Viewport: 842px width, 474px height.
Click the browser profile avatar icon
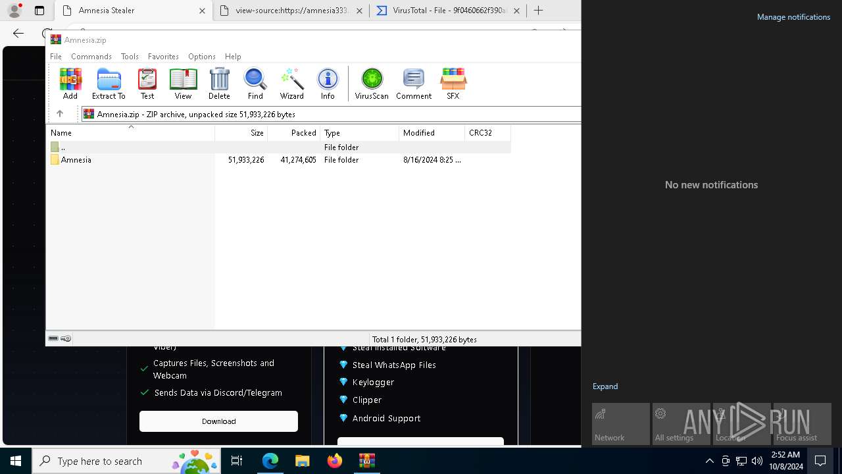pos(14,11)
